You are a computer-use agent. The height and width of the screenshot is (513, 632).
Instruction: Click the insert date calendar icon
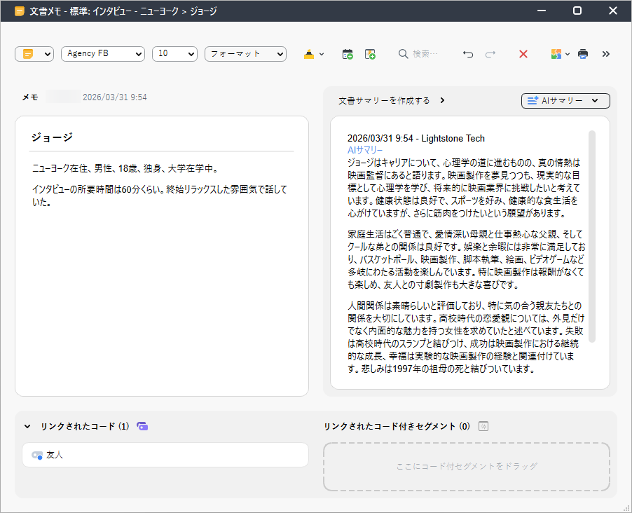[348, 54]
